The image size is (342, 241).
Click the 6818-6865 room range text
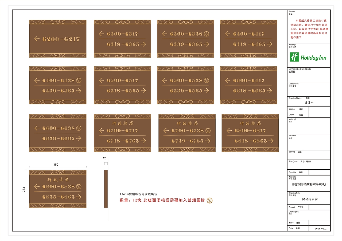[251, 141]
